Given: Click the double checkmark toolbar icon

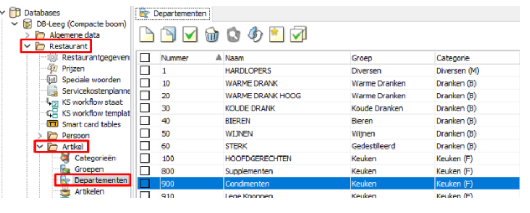Looking at the screenshot, I should [x=298, y=34].
